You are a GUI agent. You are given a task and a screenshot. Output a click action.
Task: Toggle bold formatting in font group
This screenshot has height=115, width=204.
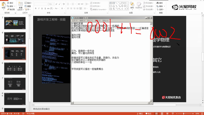point(36,9)
